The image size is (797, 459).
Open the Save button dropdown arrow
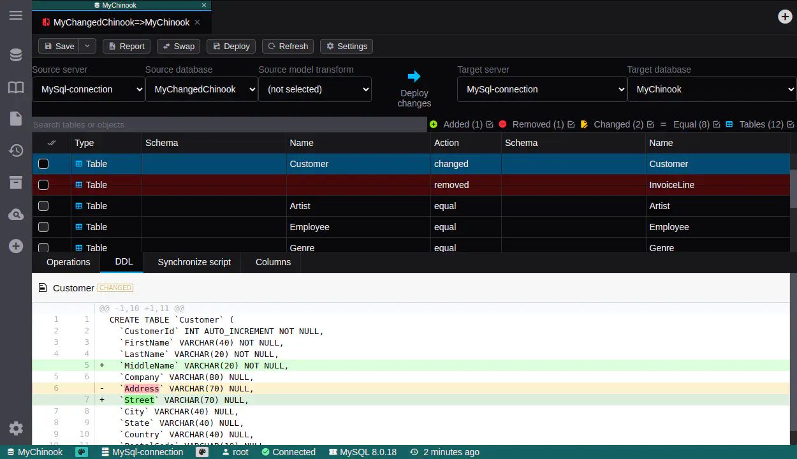(88, 46)
